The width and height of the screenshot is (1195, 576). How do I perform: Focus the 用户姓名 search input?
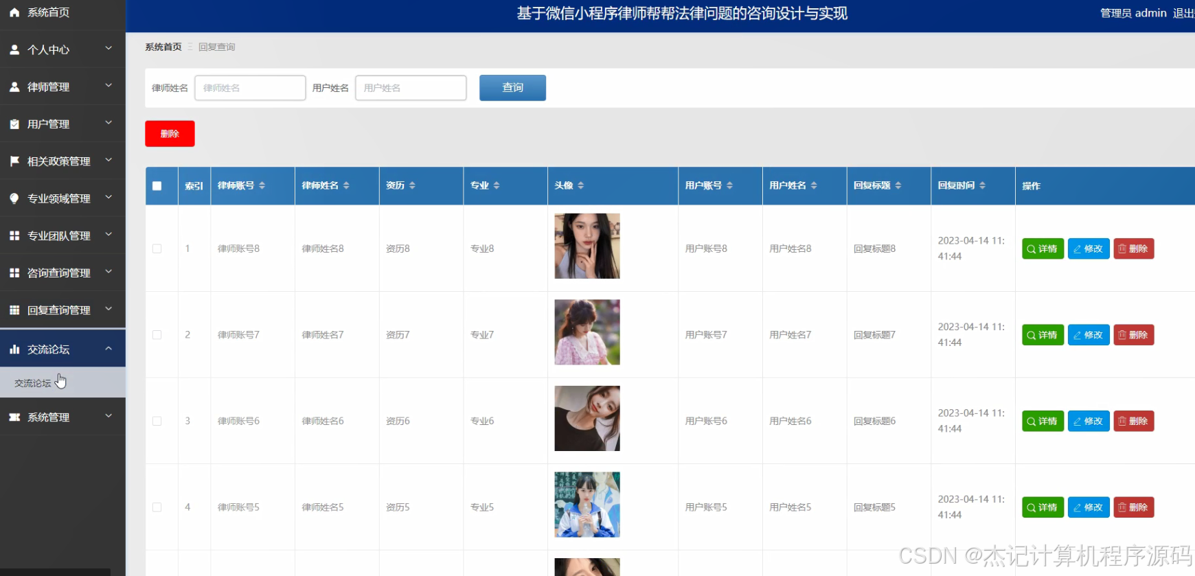click(411, 88)
